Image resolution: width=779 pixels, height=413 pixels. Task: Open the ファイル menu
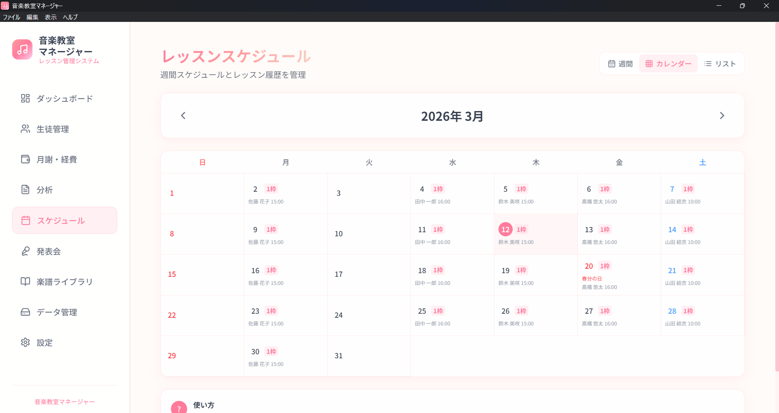pyautogui.click(x=12, y=17)
